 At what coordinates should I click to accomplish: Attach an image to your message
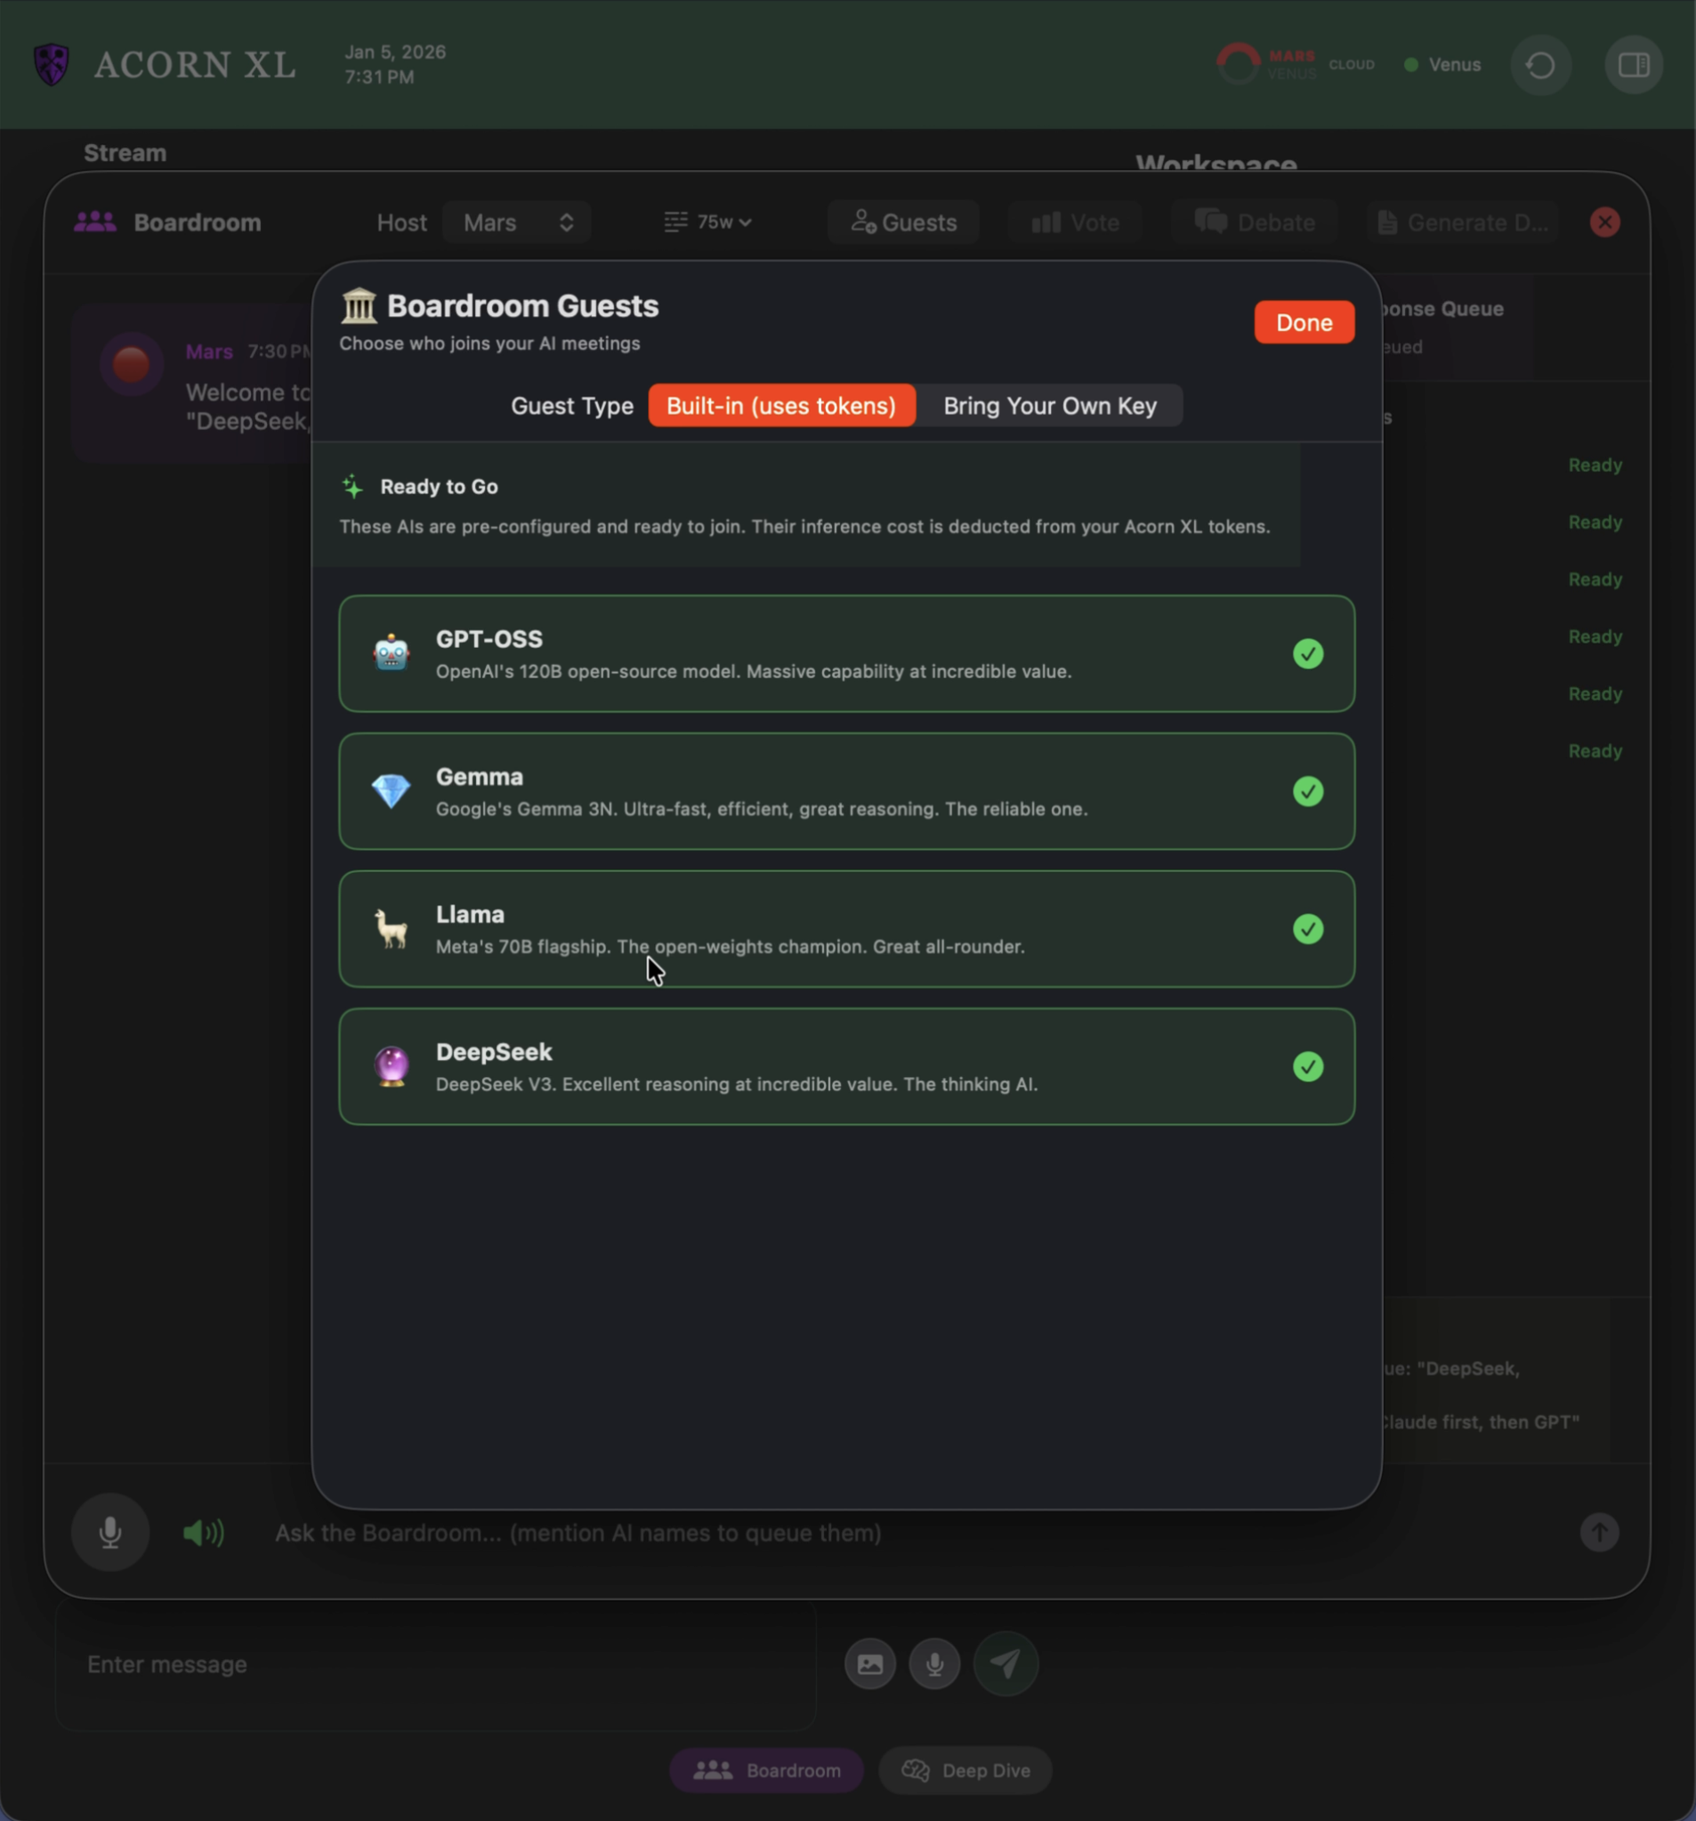pos(868,1663)
